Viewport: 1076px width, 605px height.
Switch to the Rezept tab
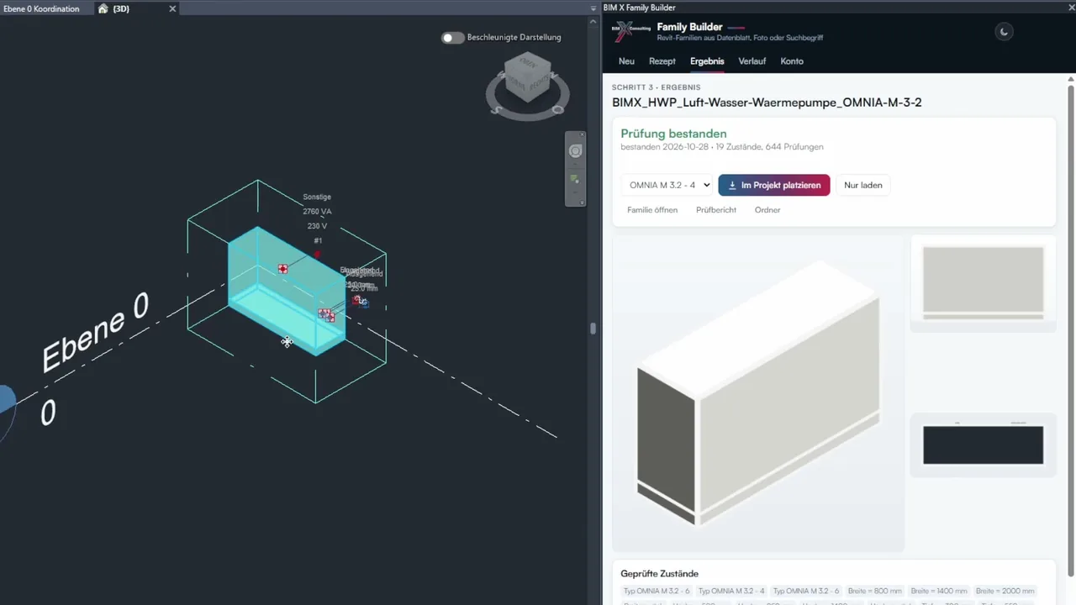662,61
